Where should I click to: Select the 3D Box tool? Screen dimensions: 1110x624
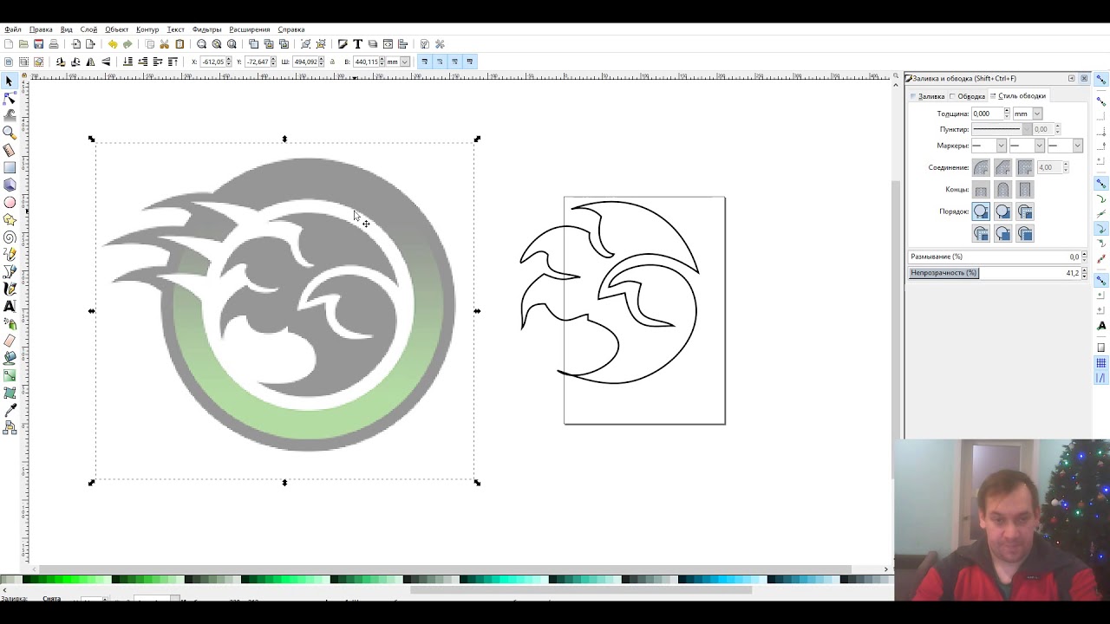[10, 185]
